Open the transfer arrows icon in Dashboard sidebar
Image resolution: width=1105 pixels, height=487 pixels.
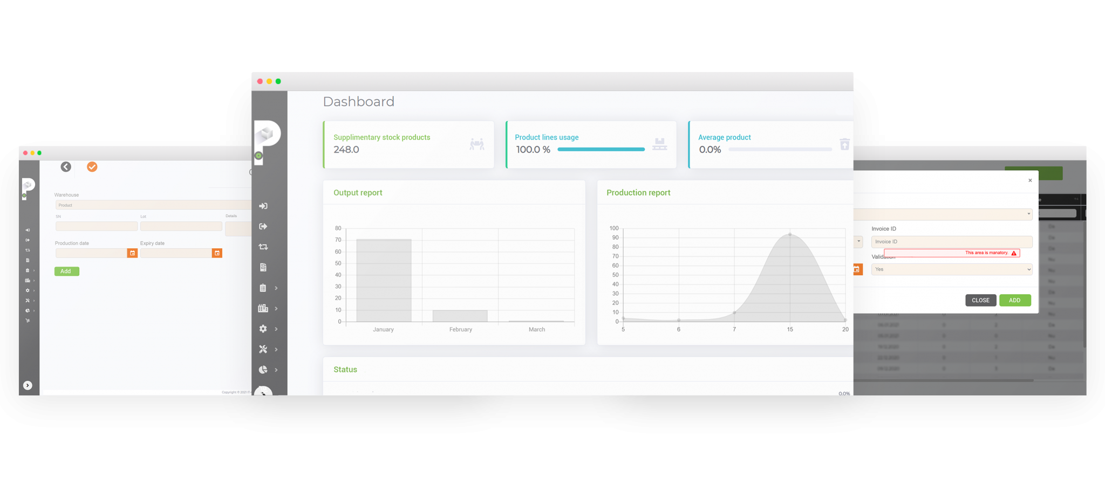[263, 247]
